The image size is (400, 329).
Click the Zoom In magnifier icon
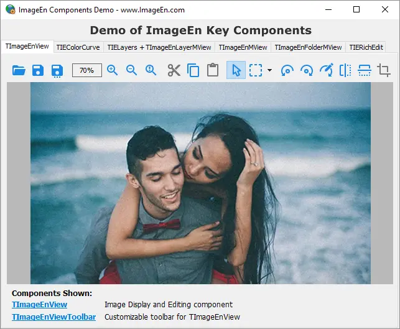pyautogui.click(x=113, y=70)
